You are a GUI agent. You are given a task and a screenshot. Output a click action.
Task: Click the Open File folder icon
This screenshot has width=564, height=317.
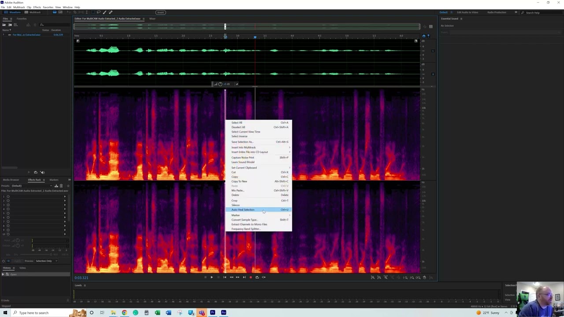[4, 25]
